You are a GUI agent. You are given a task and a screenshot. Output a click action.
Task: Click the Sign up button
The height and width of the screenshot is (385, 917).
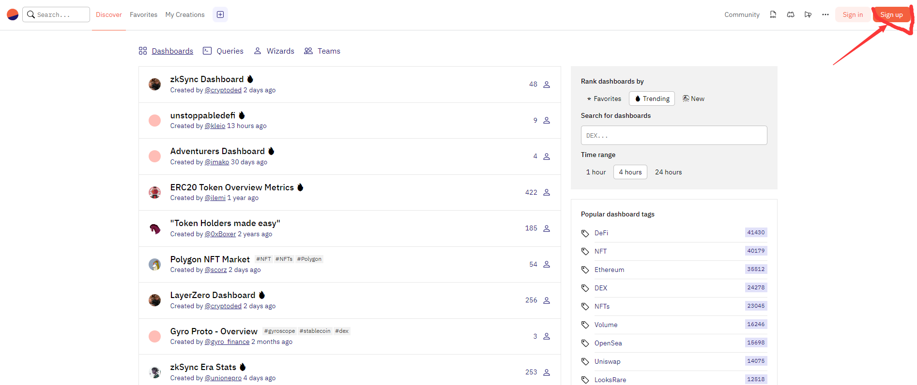tap(891, 14)
